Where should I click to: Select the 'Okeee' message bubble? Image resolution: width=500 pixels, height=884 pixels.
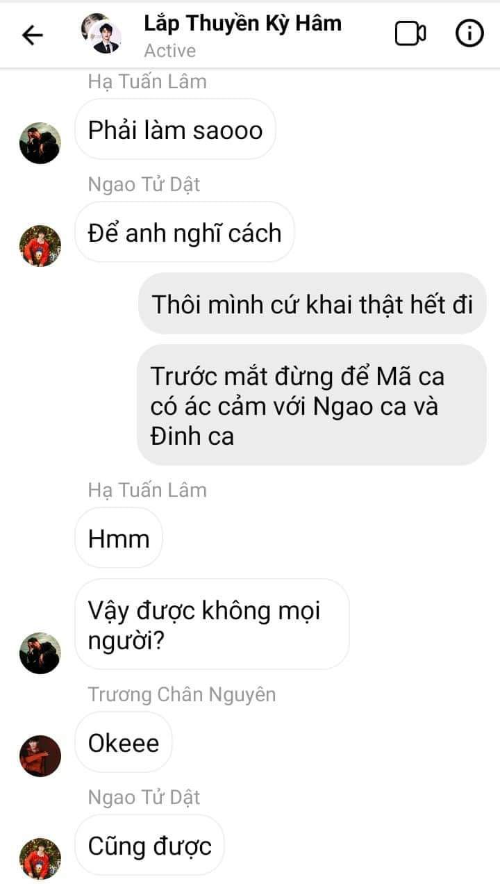(124, 742)
